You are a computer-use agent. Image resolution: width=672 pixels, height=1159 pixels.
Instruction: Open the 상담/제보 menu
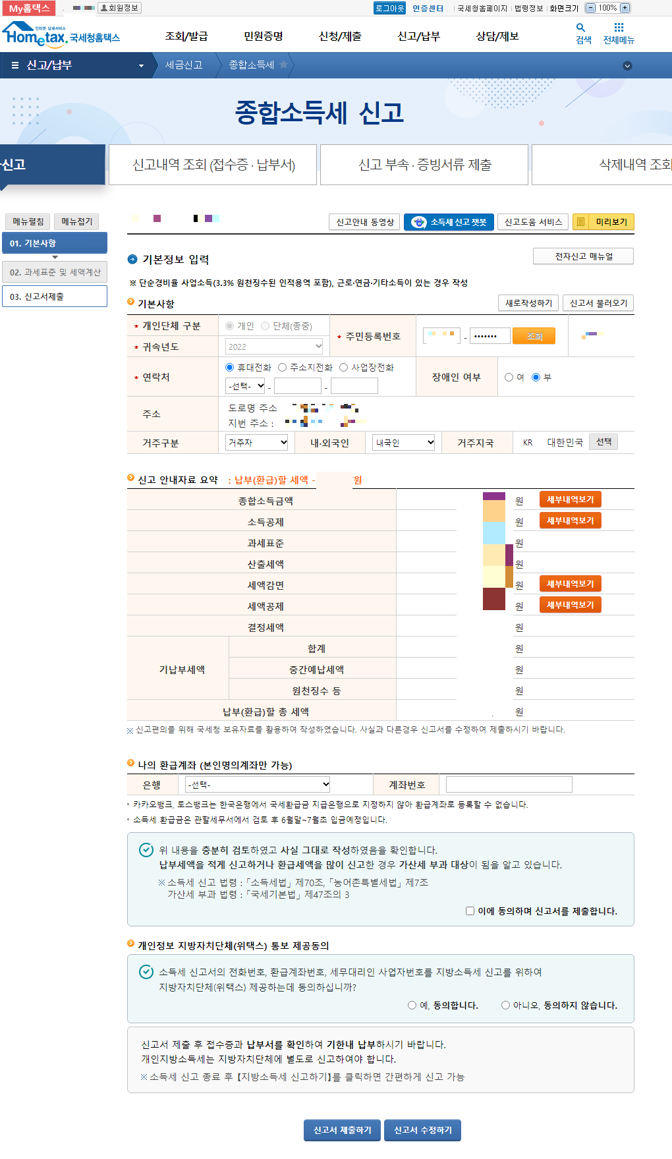tap(497, 36)
